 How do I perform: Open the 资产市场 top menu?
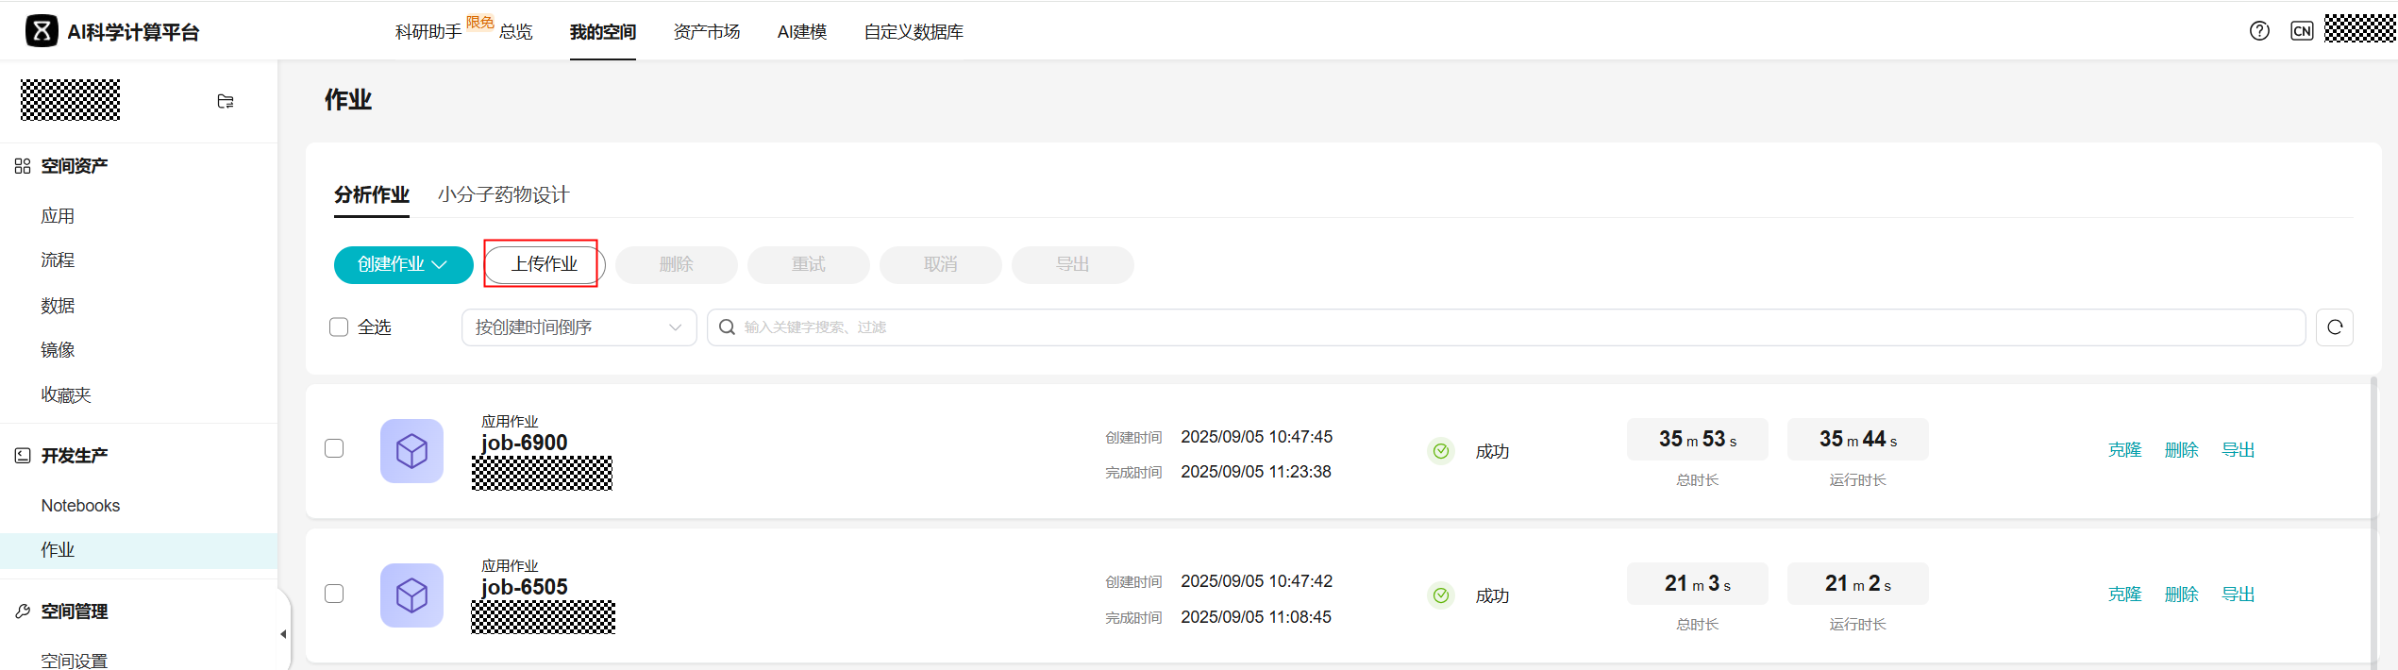point(706,32)
